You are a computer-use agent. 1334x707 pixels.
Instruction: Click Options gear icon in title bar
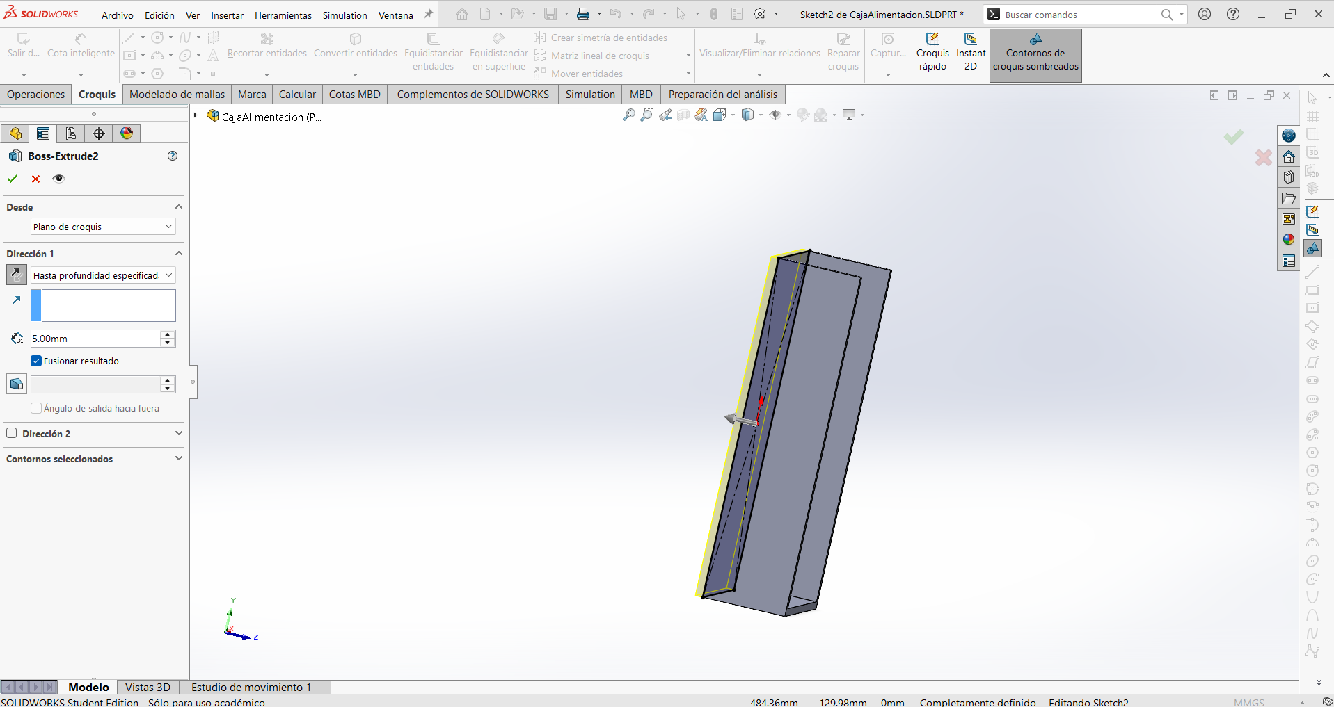pyautogui.click(x=761, y=14)
